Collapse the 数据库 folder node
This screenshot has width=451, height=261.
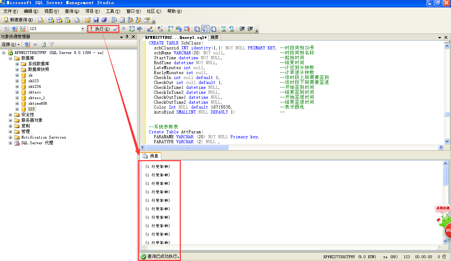(x=10, y=58)
